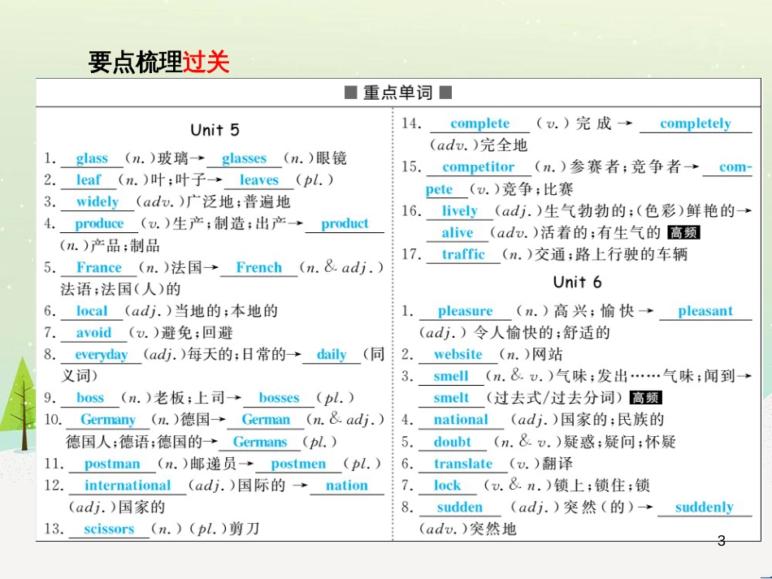Click the black square icon left of 重点单词

349,92
